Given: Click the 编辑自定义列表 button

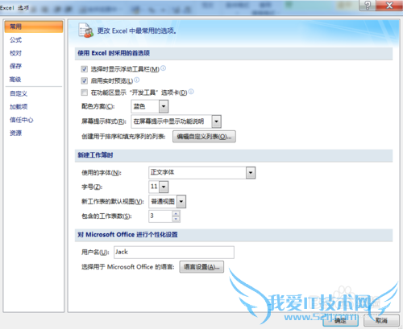Looking at the screenshot, I should coord(204,137).
